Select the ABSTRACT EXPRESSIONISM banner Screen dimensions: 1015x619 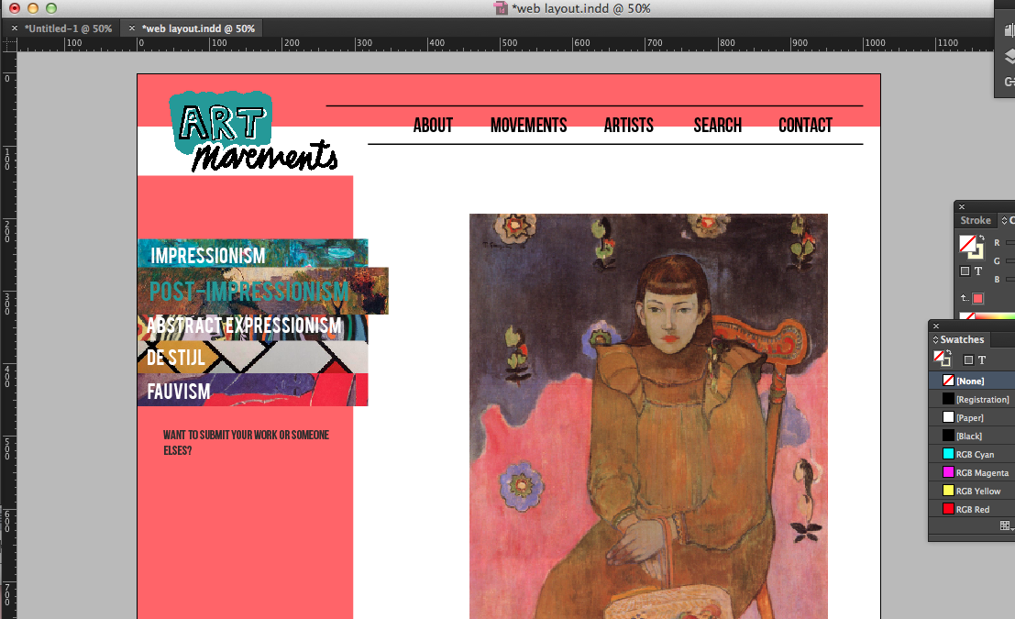click(252, 327)
